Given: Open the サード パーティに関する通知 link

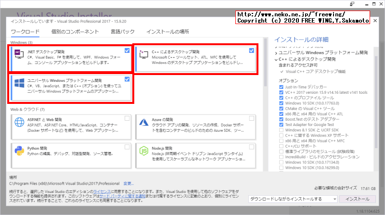Looking at the screenshot, I should pos(123,196).
